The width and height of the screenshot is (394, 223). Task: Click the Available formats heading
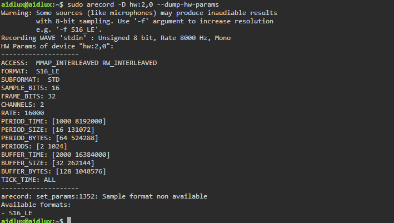[36, 205]
